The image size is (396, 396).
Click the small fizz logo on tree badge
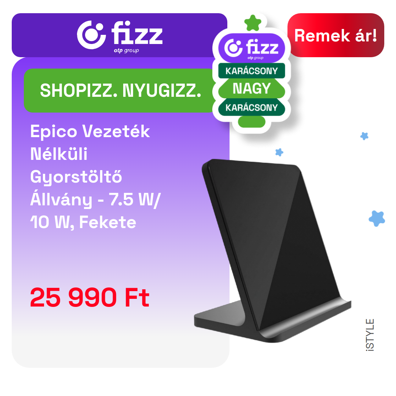click(x=252, y=48)
